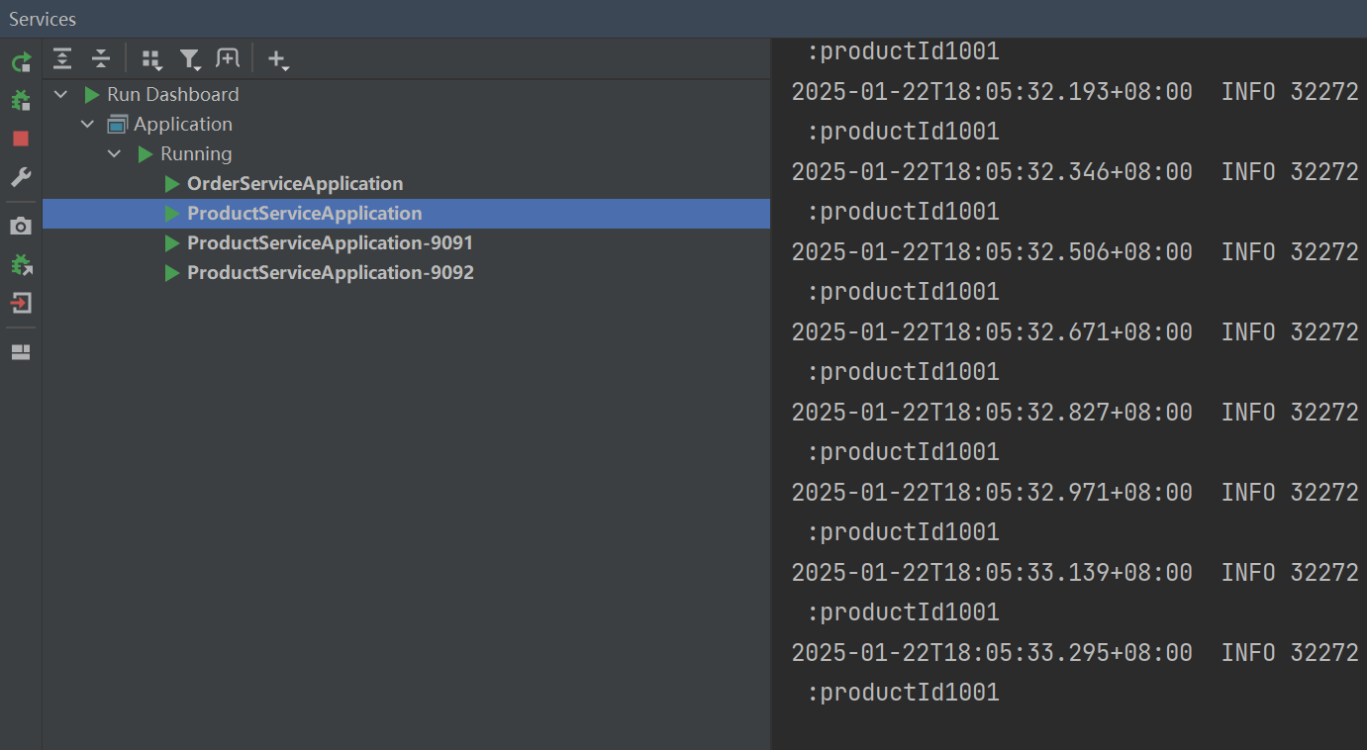Click the last :productId1001 log line
Screen dimensions: 1367x750
pyautogui.click(x=904, y=693)
